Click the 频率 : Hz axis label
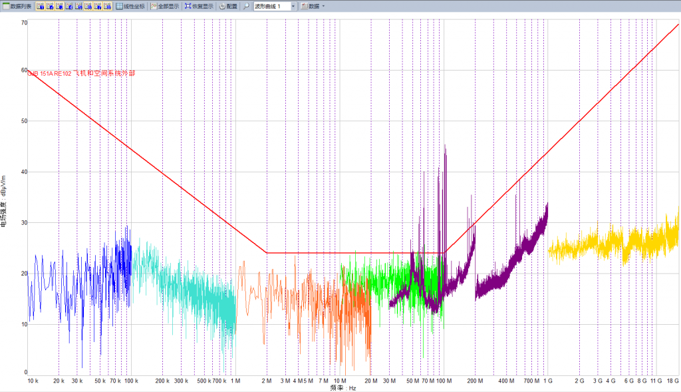 343,387
